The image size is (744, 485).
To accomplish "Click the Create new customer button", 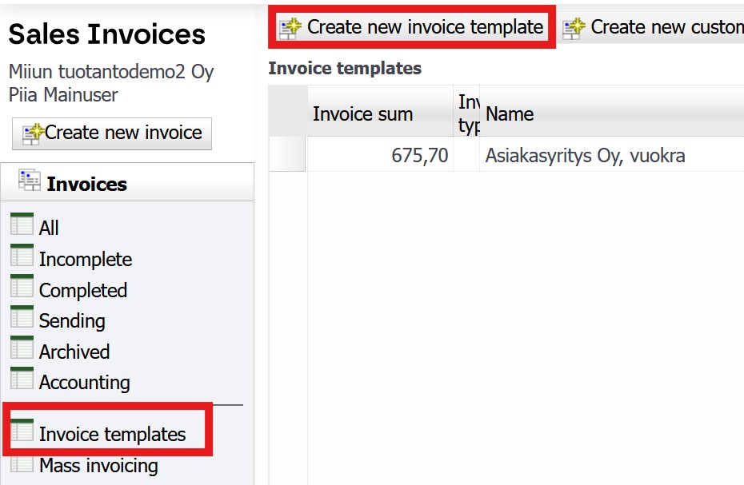I will click(651, 27).
